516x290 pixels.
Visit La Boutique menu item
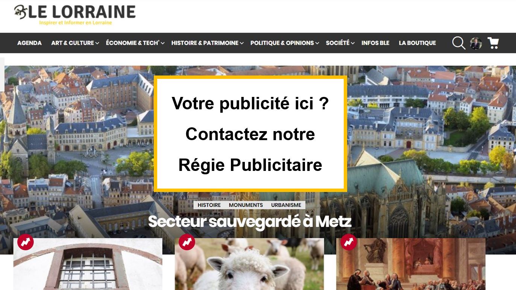pos(417,43)
